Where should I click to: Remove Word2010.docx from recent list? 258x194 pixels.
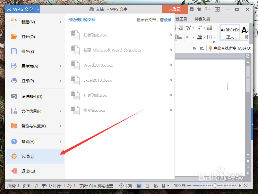(171, 65)
